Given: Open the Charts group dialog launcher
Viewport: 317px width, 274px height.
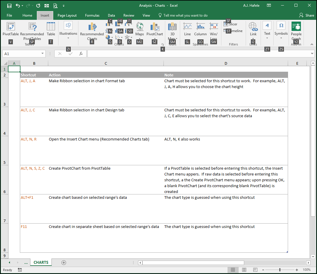Looking at the screenshot, I should click(x=163, y=44).
